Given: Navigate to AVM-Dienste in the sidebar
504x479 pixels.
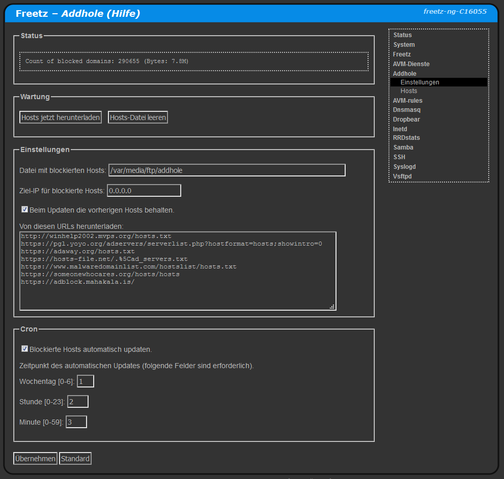Looking at the screenshot, I should (411, 64).
